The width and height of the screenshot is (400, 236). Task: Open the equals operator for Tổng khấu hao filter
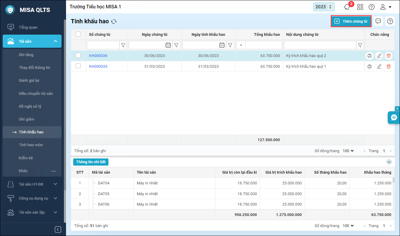pyautogui.click(x=241, y=45)
